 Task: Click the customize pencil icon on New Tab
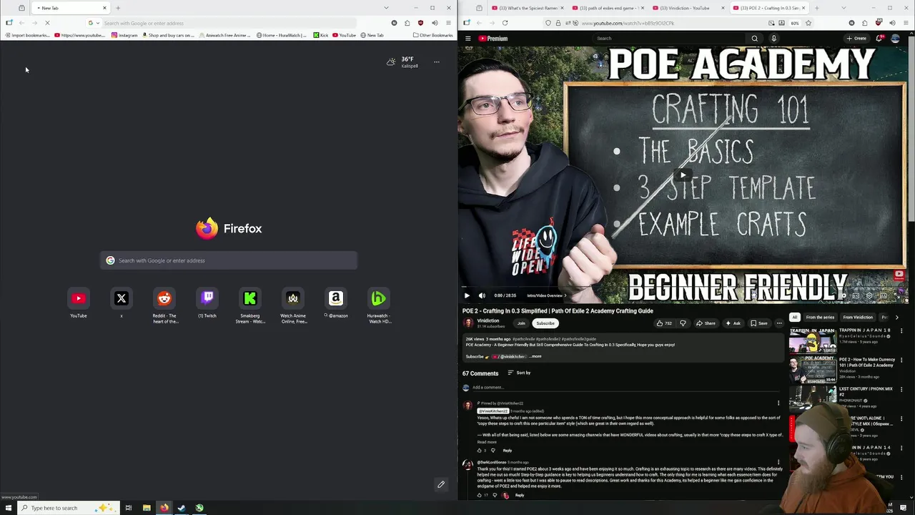441,484
